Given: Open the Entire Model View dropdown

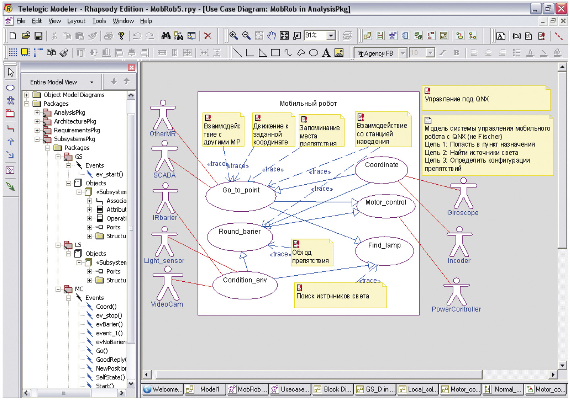Looking at the screenshot, I should (x=92, y=82).
